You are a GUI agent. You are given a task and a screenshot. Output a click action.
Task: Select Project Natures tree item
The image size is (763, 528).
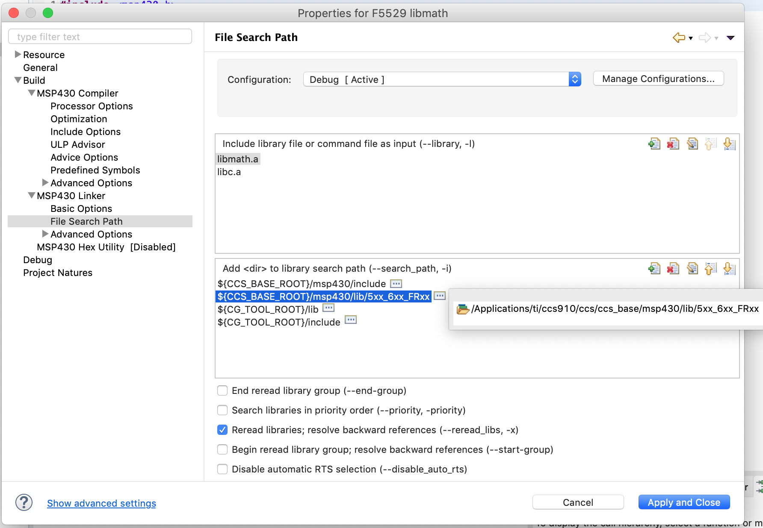[x=58, y=273]
